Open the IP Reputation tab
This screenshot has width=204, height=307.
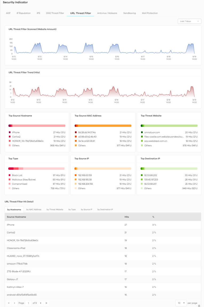point(23,13)
